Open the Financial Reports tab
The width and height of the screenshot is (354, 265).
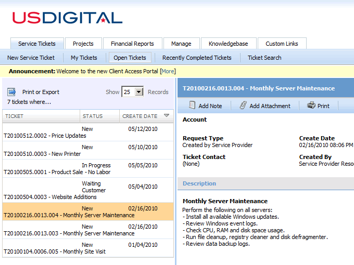point(132,44)
